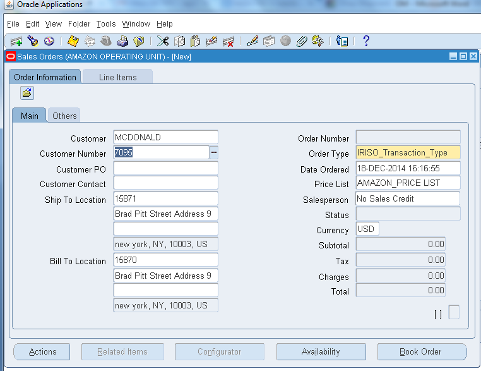Click the Tax field showing 0.00
This screenshot has height=371, width=481.
pyautogui.click(x=400, y=260)
